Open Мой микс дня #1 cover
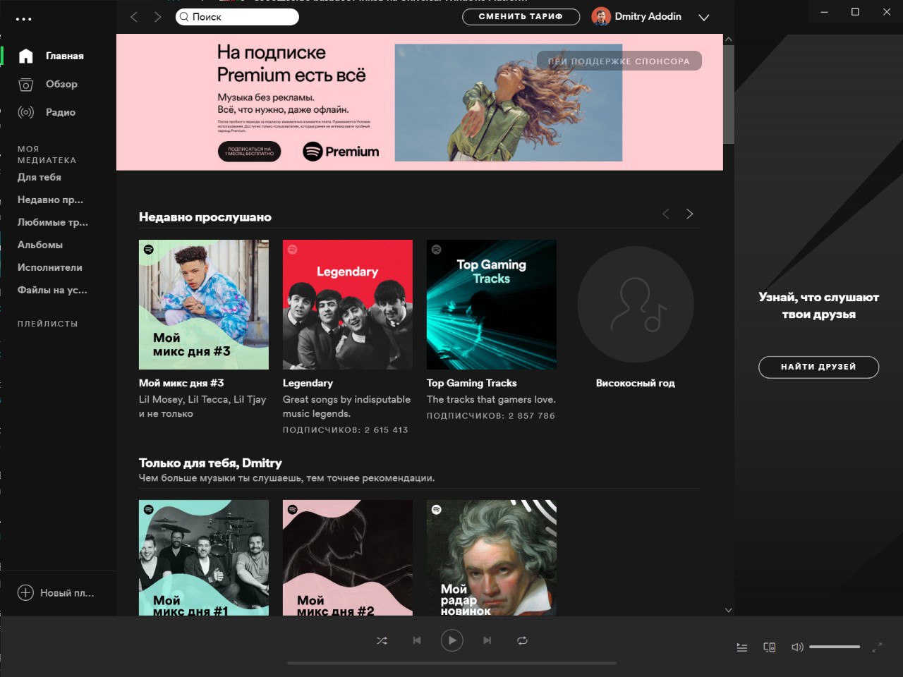 204,558
